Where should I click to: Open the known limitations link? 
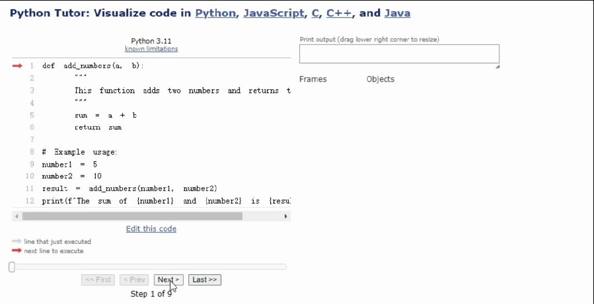pyautogui.click(x=151, y=48)
